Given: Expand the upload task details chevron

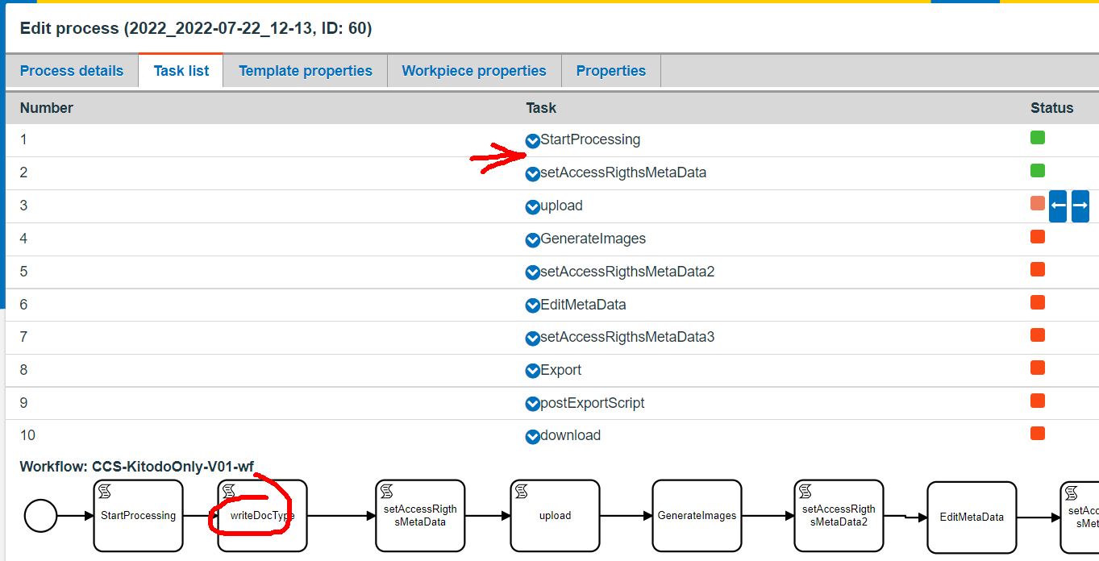Looking at the screenshot, I should click(x=532, y=206).
